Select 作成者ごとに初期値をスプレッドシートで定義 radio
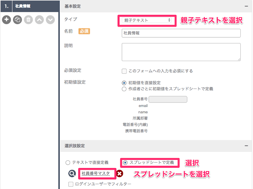Image resolution: width=253 pixels, height=189 pixels. pyautogui.click(x=124, y=89)
